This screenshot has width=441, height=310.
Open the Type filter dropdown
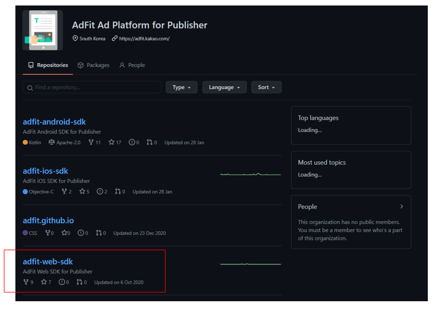coord(181,87)
